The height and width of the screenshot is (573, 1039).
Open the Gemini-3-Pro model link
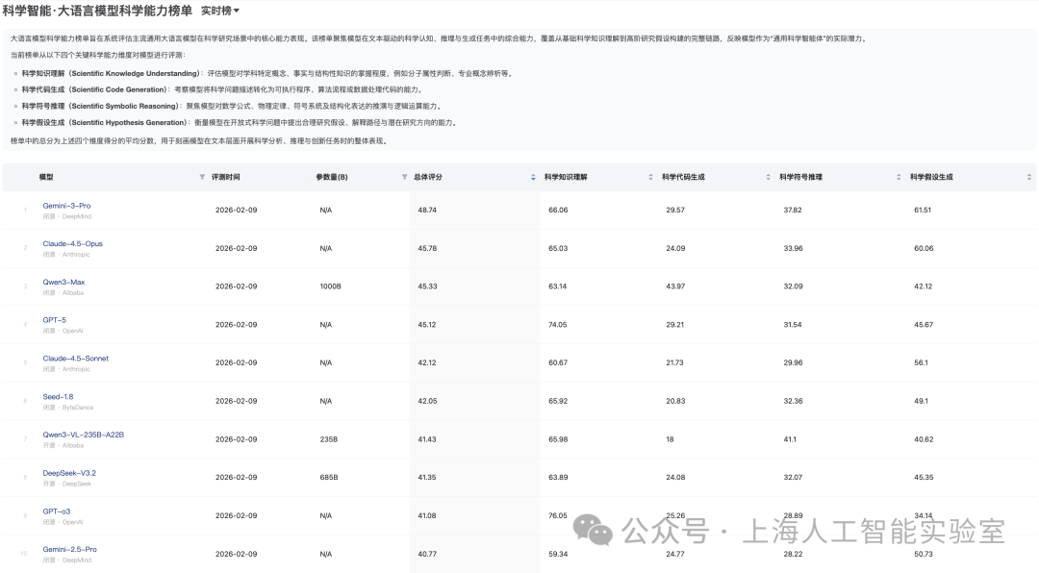tap(66, 206)
